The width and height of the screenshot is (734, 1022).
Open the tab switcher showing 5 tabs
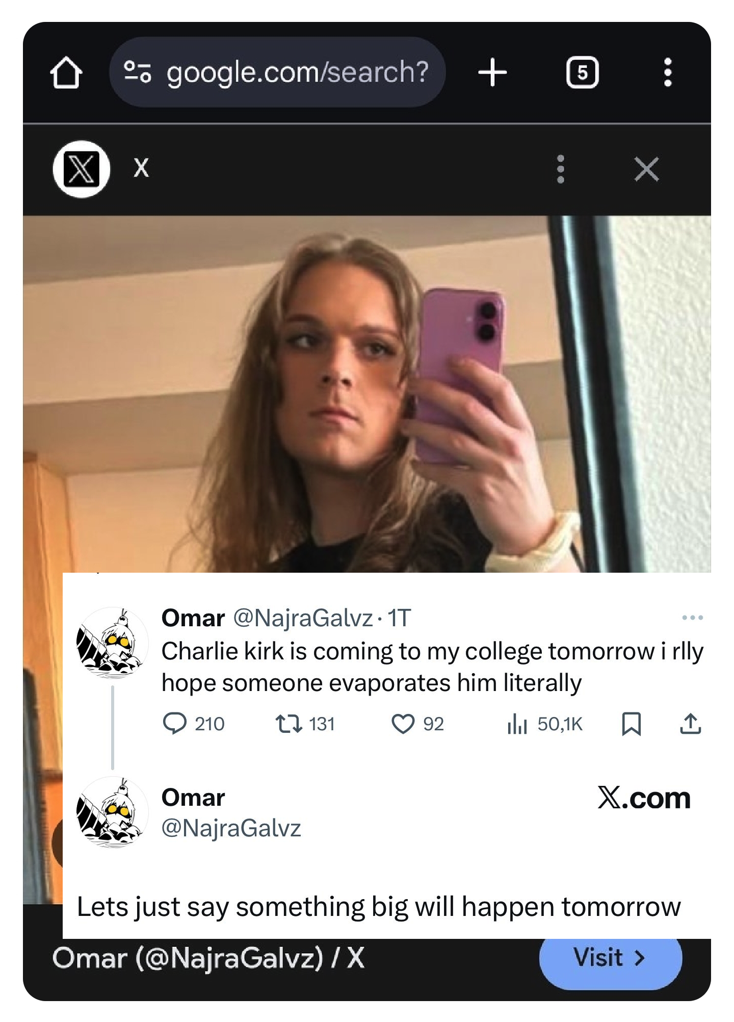582,72
